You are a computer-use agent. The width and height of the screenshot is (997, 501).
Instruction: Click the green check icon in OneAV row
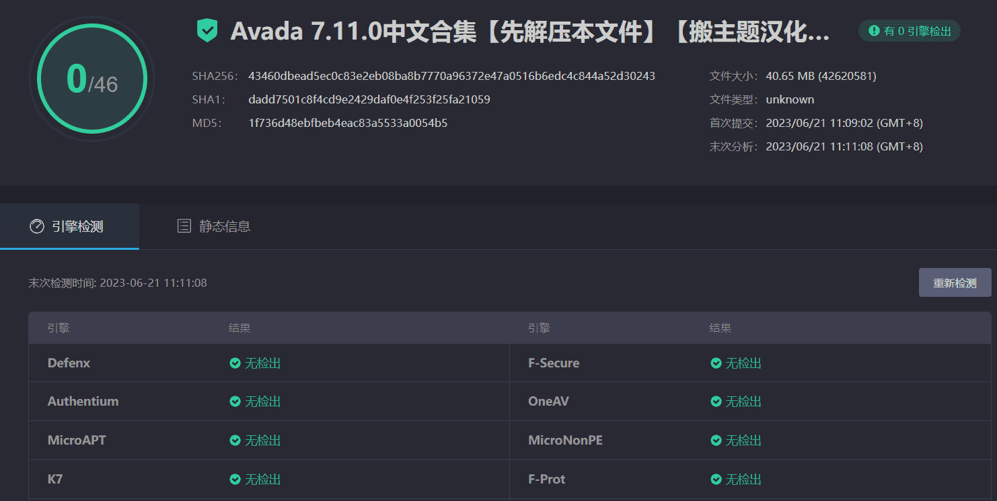click(x=716, y=402)
